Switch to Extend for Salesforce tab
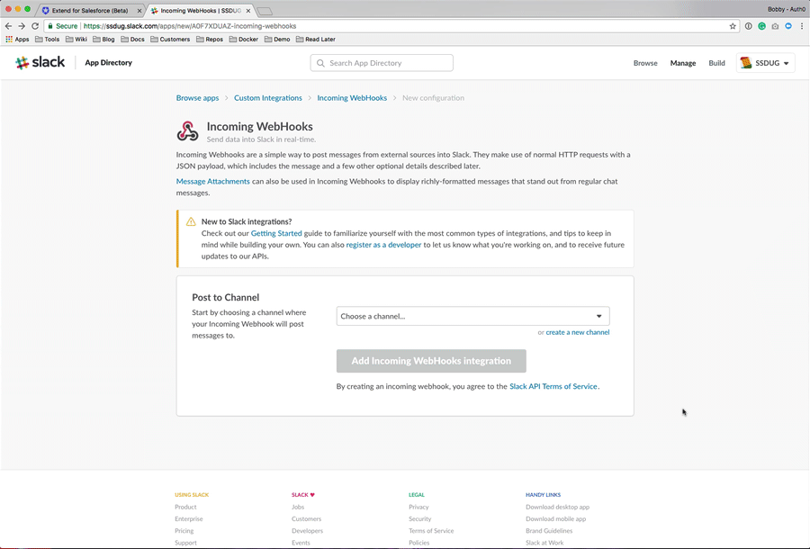The height and width of the screenshot is (549, 810). tap(90, 10)
